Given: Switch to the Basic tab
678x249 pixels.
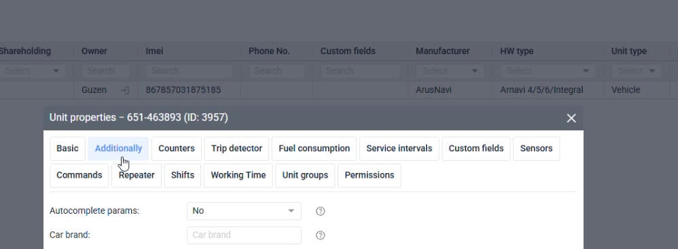Looking at the screenshot, I should (x=67, y=149).
